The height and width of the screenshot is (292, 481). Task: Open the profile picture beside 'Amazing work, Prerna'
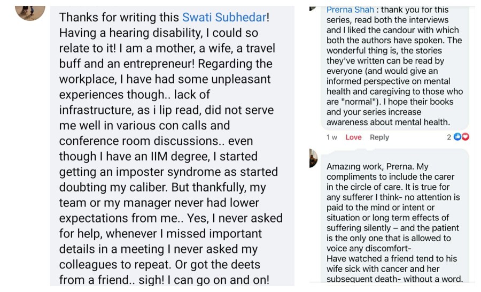313,158
